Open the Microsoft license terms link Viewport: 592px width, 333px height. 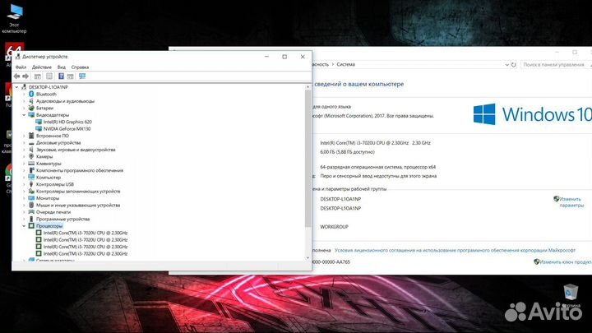coord(455,250)
